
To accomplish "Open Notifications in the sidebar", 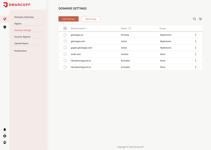I will 20,51.
